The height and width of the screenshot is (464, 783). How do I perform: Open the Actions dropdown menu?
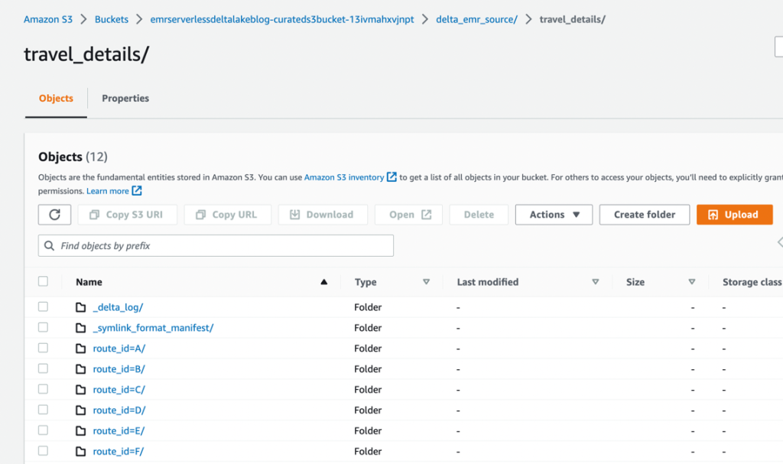click(554, 214)
